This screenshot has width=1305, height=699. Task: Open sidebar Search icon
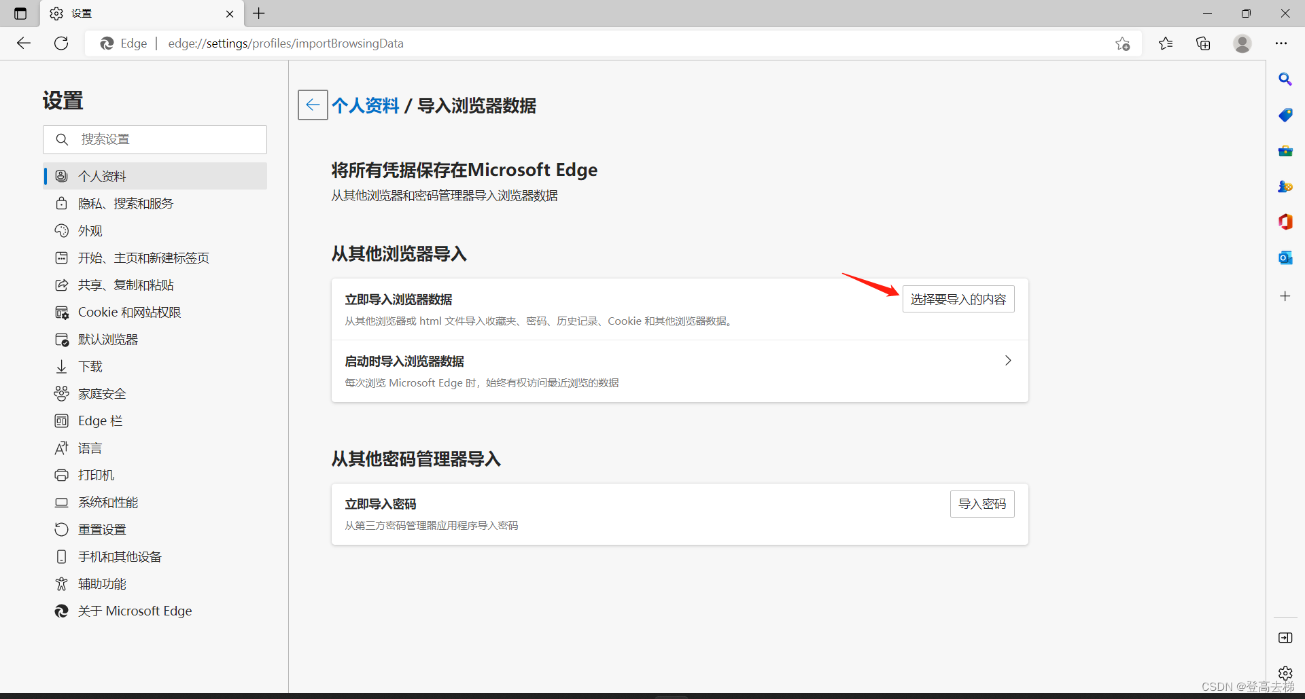[x=1285, y=79]
